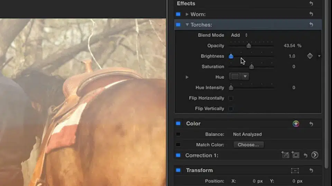Screen dimensions: 332x186
Task: Open the Hue color popup arrow
Action: (x=245, y=76)
